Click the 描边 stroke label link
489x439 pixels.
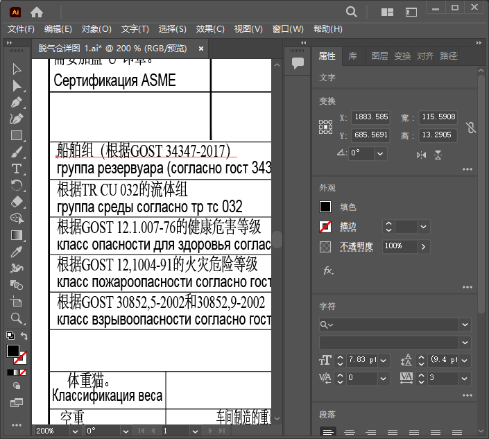[348, 226]
